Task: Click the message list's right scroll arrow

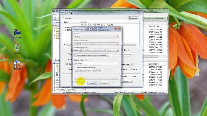Action: click(138, 45)
